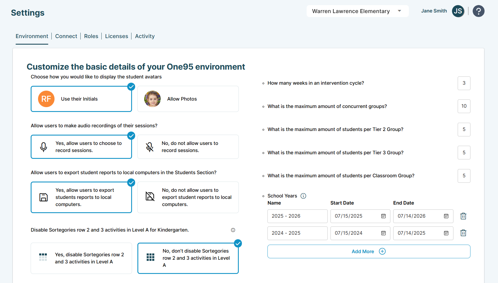The width and height of the screenshot is (498, 283).
Task: Open the Environment tab
Action: [32, 36]
